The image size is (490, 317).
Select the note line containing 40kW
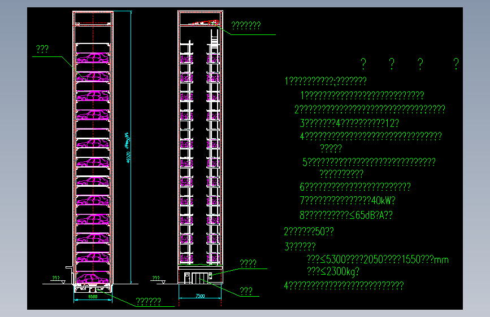(x=348, y=200)
